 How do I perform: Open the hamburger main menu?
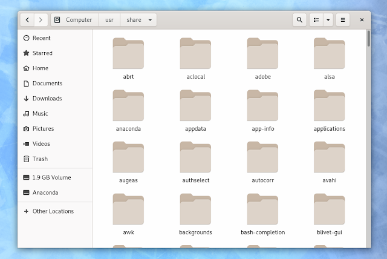[343, 20]
